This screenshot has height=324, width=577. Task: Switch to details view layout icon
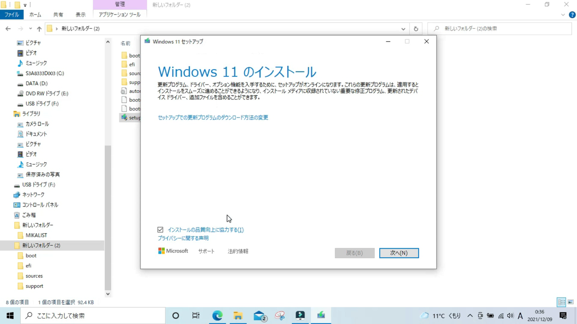click(561, 302)
